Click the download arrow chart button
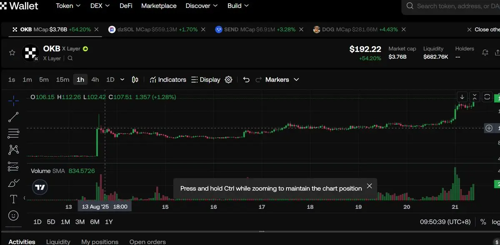 point(462,97)
